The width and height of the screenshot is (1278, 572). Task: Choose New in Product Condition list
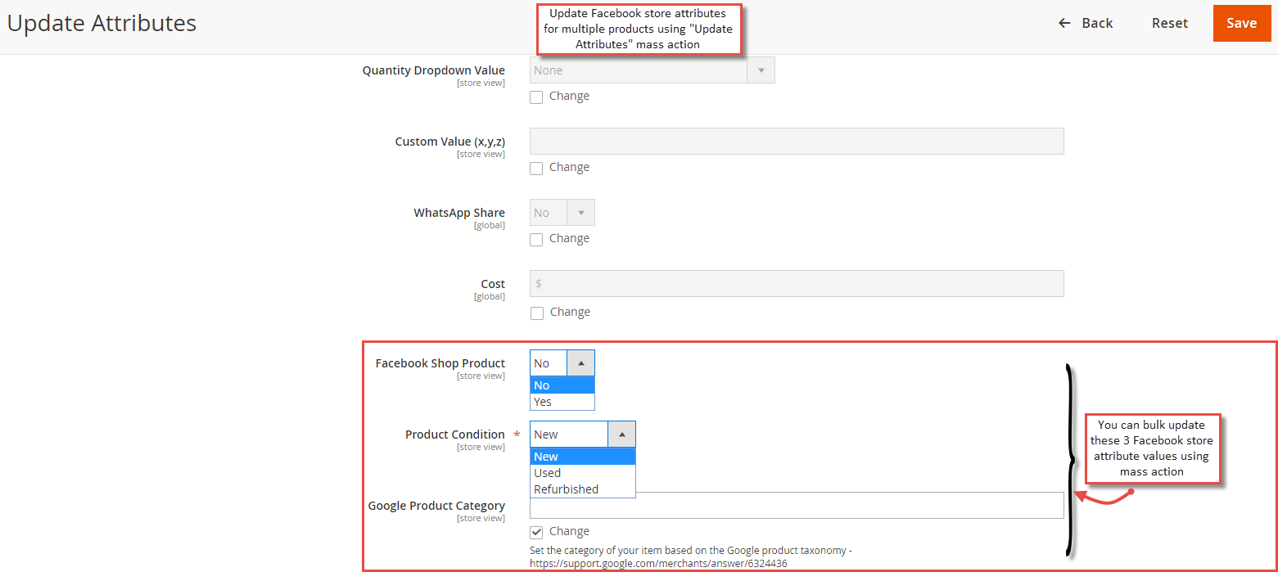point(582,457)
